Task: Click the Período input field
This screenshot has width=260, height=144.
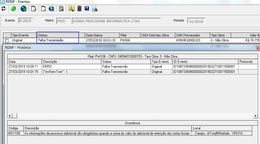Action: (x=196, y=21)
